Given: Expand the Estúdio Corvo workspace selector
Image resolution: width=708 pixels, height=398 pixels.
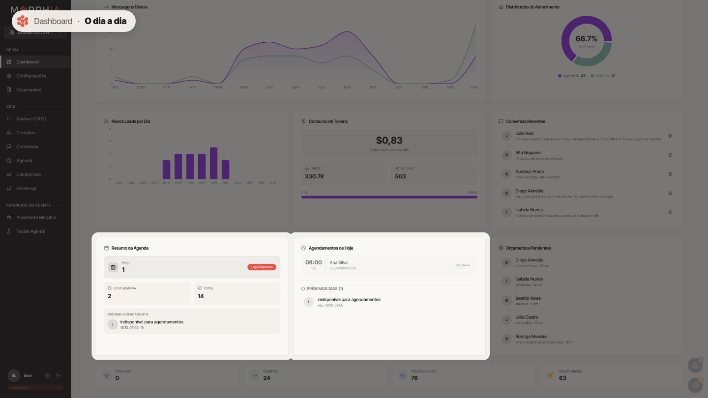Looking at the screenshot, I should tap(35, 32).
